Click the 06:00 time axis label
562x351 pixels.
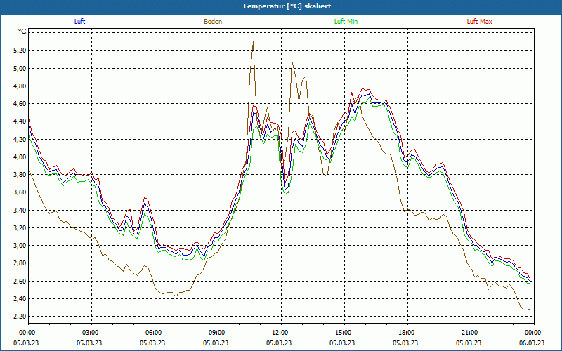pos(155,333)
